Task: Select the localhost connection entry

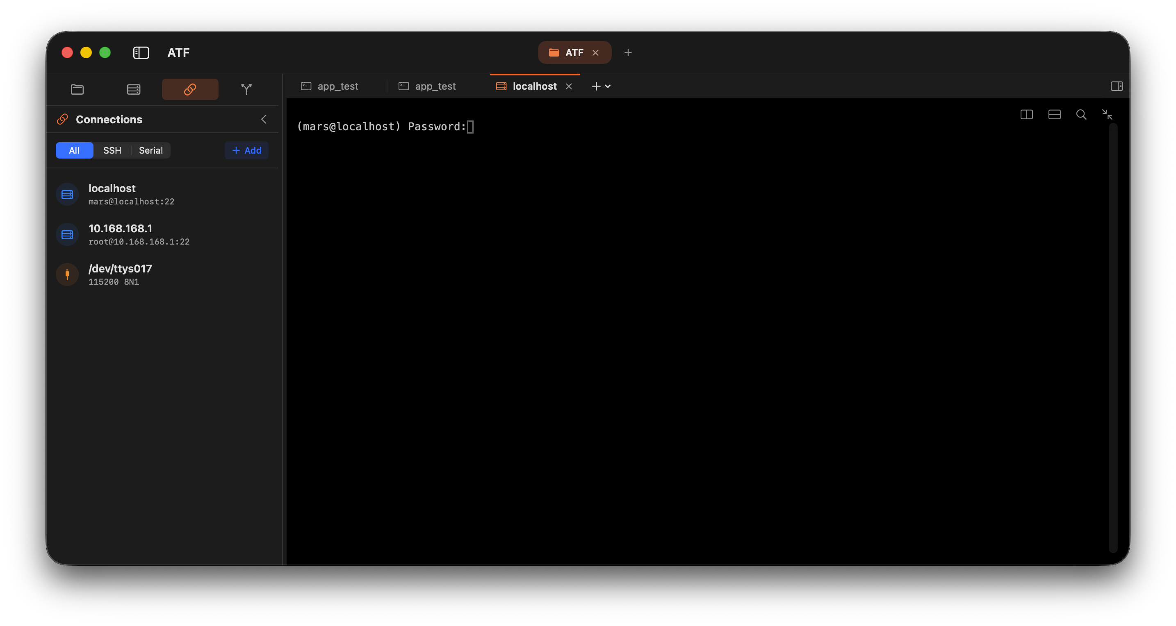Action: [x=162, y=194]
